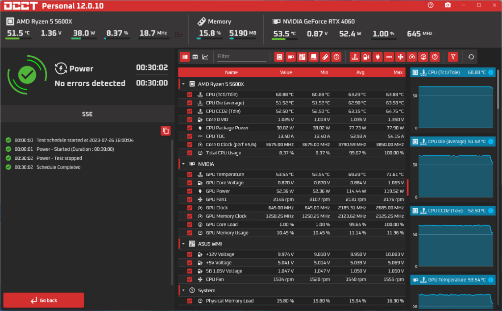Uncheck the CPU (Tctl/Tdie) sensor checkbox
Viewport: 502px width, 311px height.
(190, 95)
